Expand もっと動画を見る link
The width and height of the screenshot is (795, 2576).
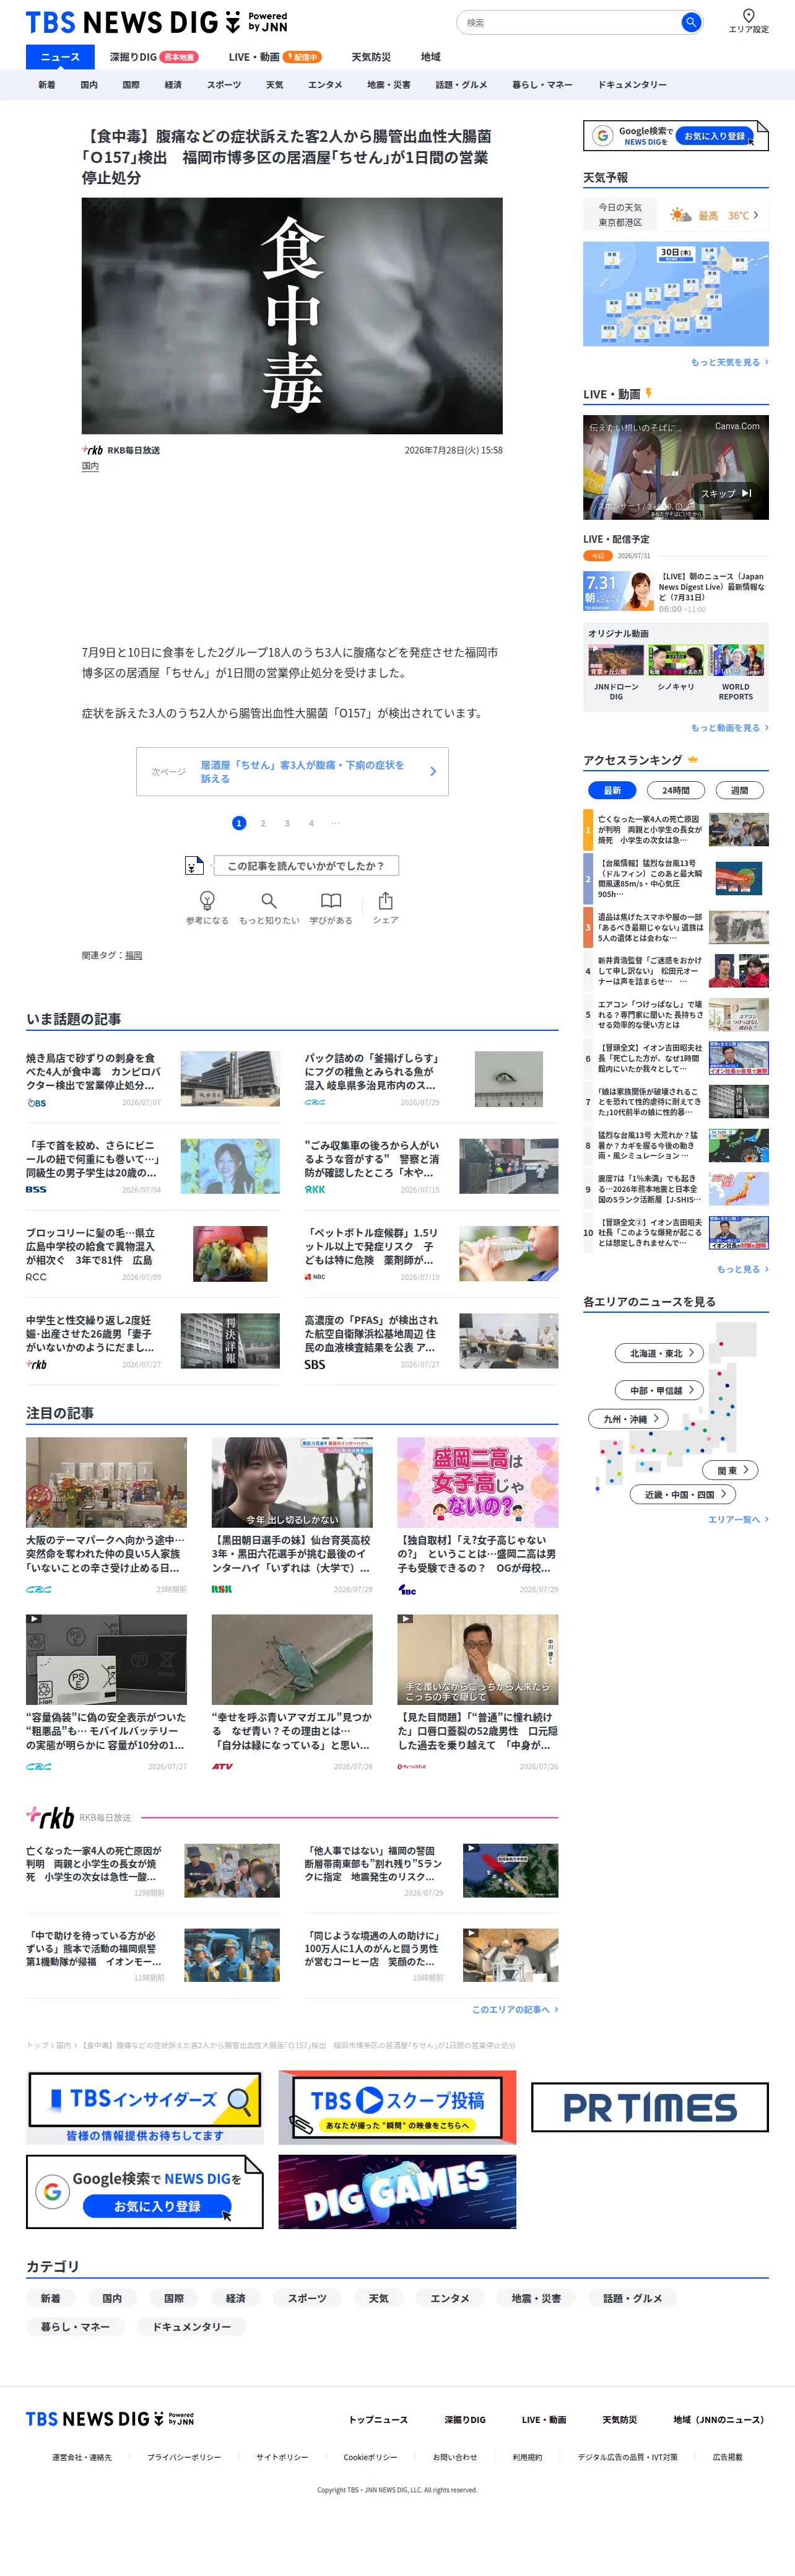coord(729,728)
